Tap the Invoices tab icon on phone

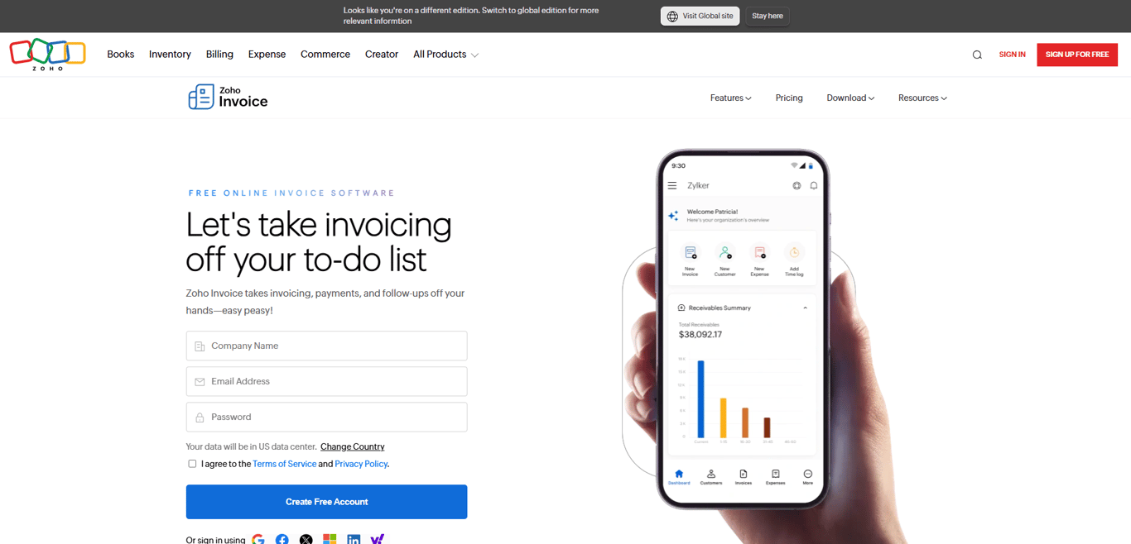coord(744,474)
